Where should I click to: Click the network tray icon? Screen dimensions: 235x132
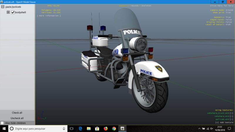(x=208, y=128)
